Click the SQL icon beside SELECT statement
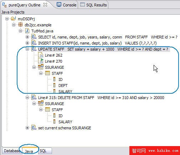Viewport: 180px width, 155px height. click(34, 37)
